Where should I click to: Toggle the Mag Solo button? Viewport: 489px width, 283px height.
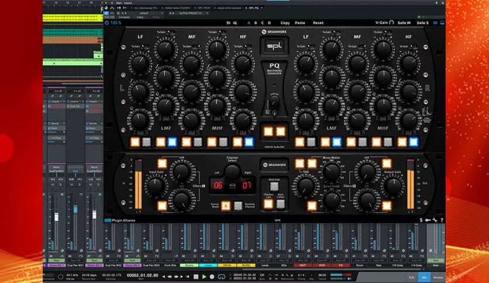[274, 187]
